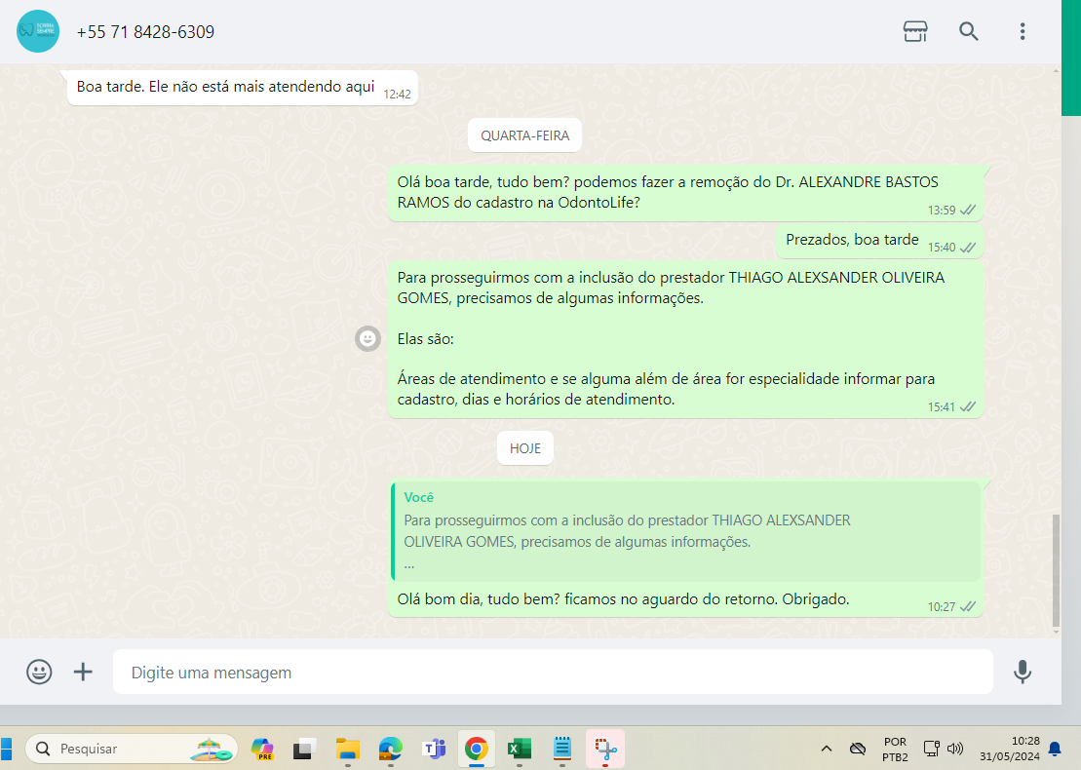Start voice recording with microphone icon
The image size is (1081, 770).
click(1023, 672)
